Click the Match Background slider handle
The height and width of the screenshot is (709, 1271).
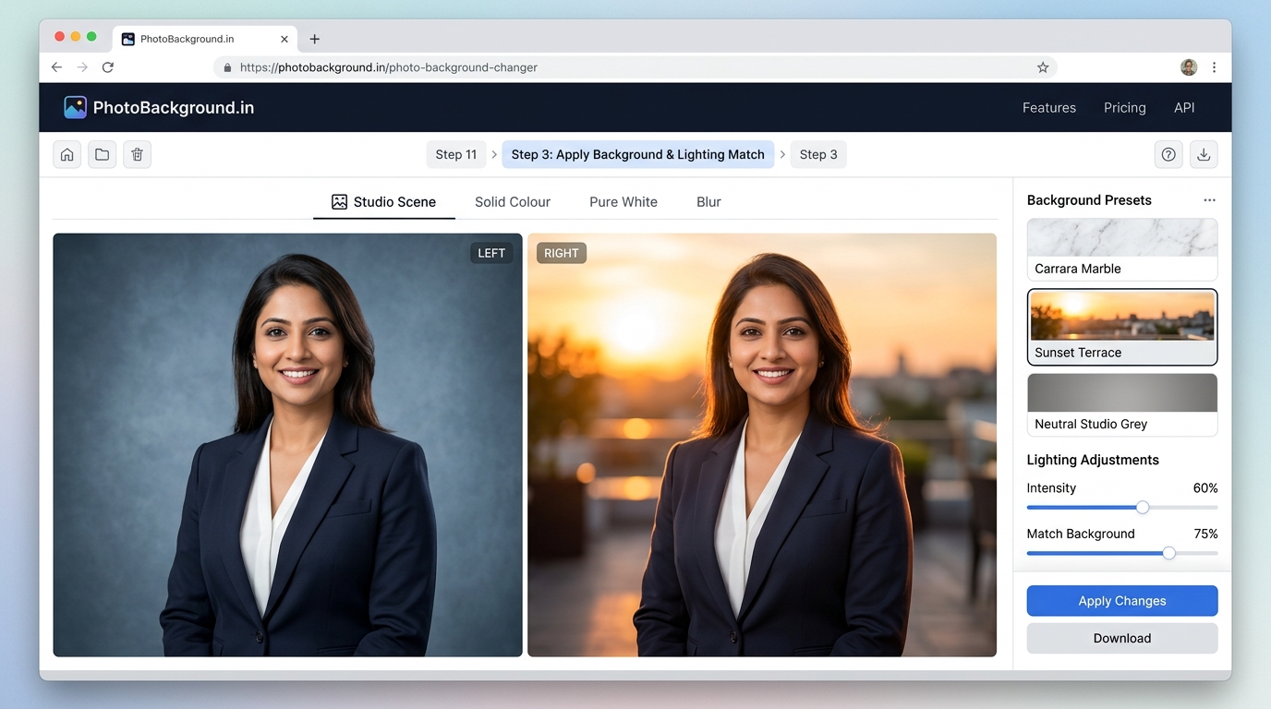pos(1169,553)
